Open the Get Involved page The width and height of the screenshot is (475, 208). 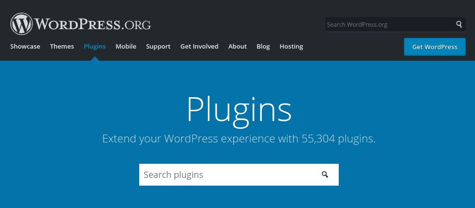point(200,46)
